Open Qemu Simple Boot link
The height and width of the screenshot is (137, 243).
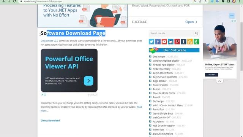163,113
